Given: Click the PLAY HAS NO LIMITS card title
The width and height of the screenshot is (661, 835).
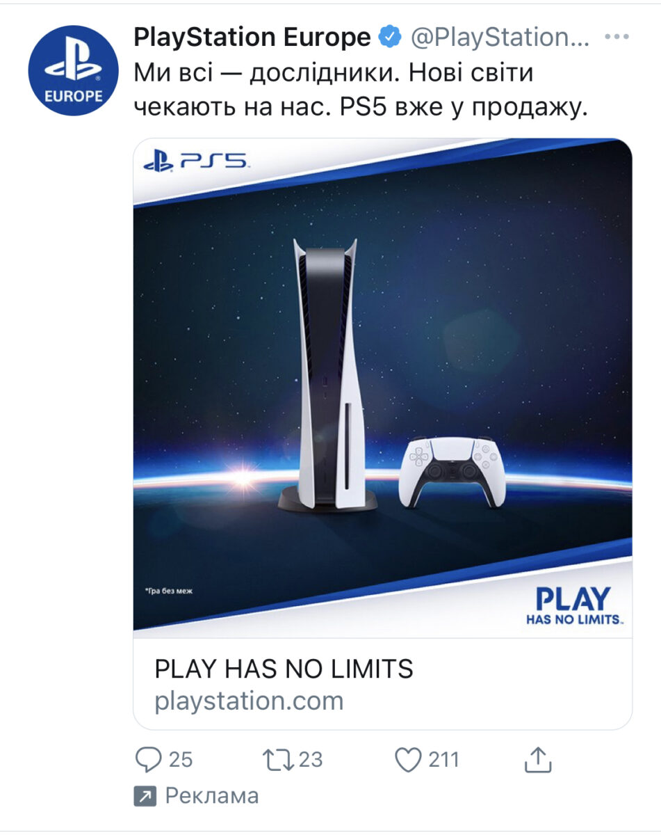Looking at the screenshot, I should (x=284, y=669).
